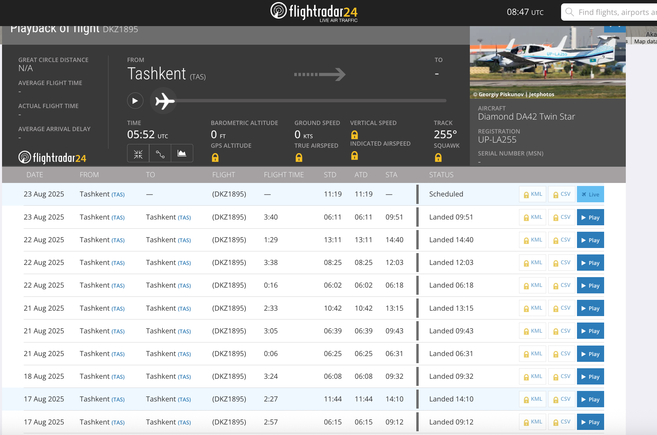Click the airplane marker on playback timeline
This screenshot has width=657, height=435.
click(164, 101)
